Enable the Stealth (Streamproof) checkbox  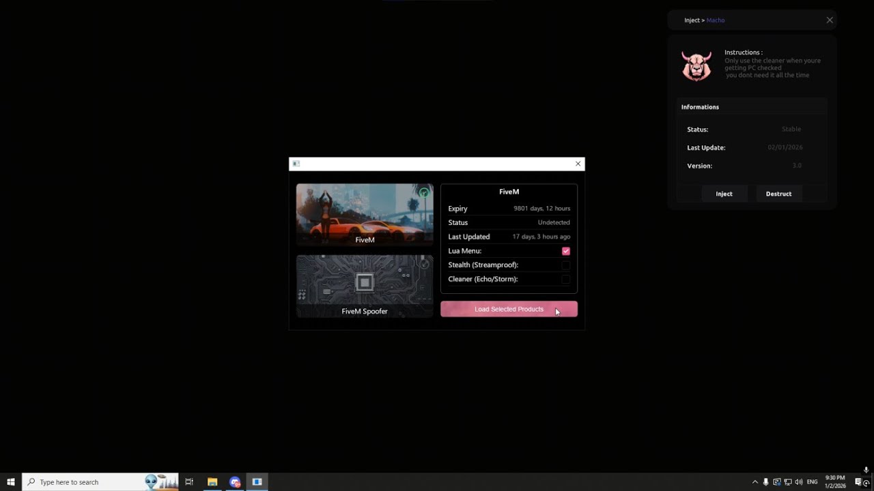pyautogui.click(x=565, y=265)
